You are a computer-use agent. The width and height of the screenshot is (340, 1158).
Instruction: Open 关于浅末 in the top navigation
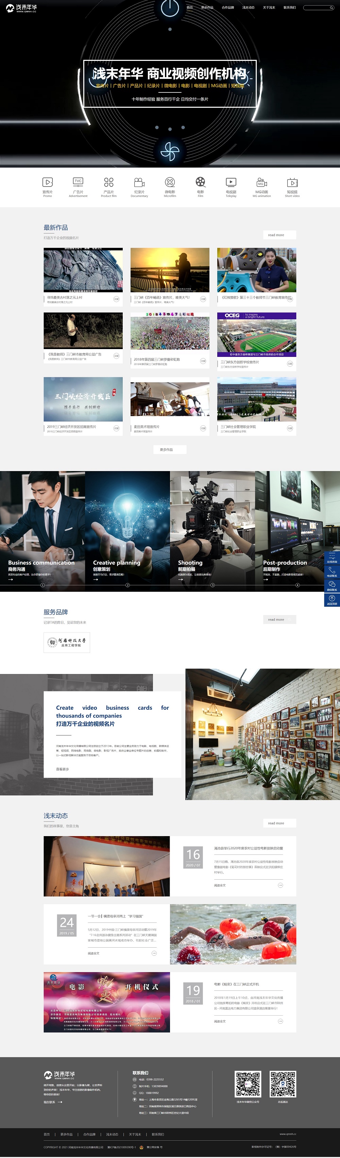269,7
